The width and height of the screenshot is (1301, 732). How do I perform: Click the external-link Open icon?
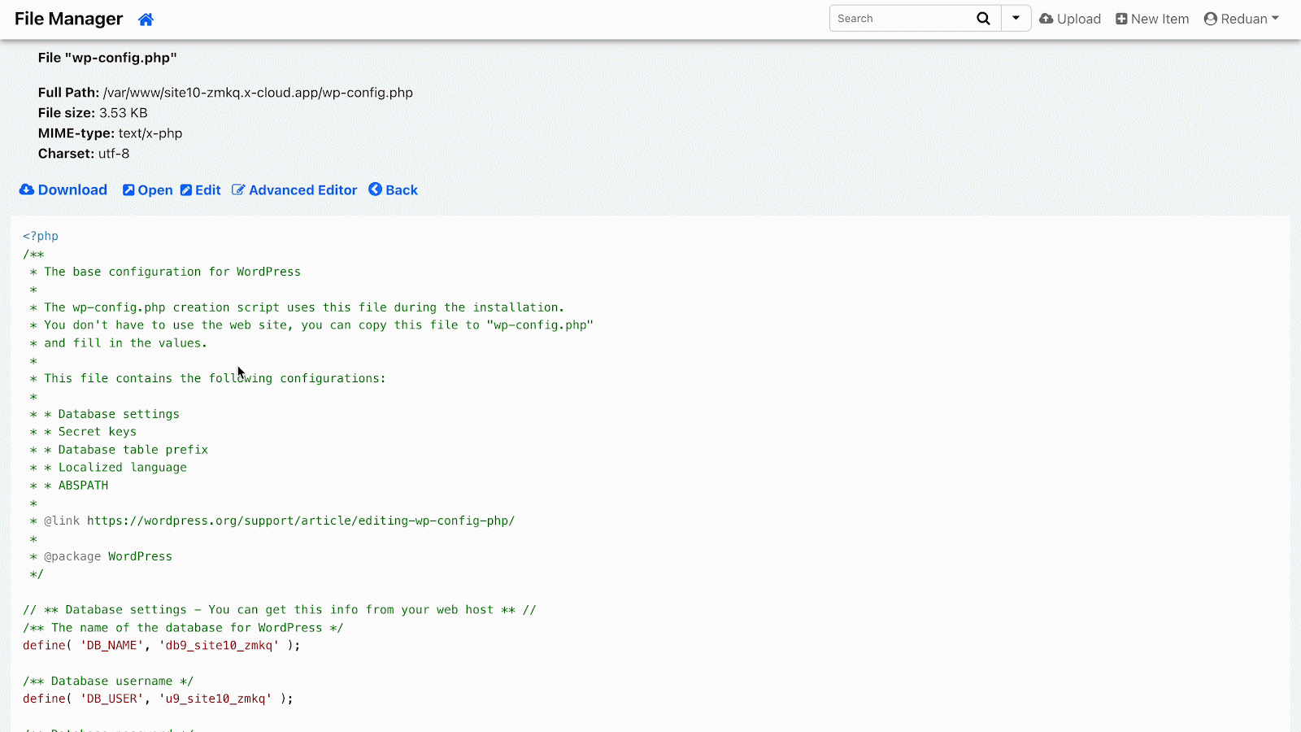coord(128,190)
